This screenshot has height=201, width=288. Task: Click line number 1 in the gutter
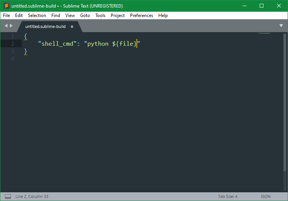tap(12, 36)
